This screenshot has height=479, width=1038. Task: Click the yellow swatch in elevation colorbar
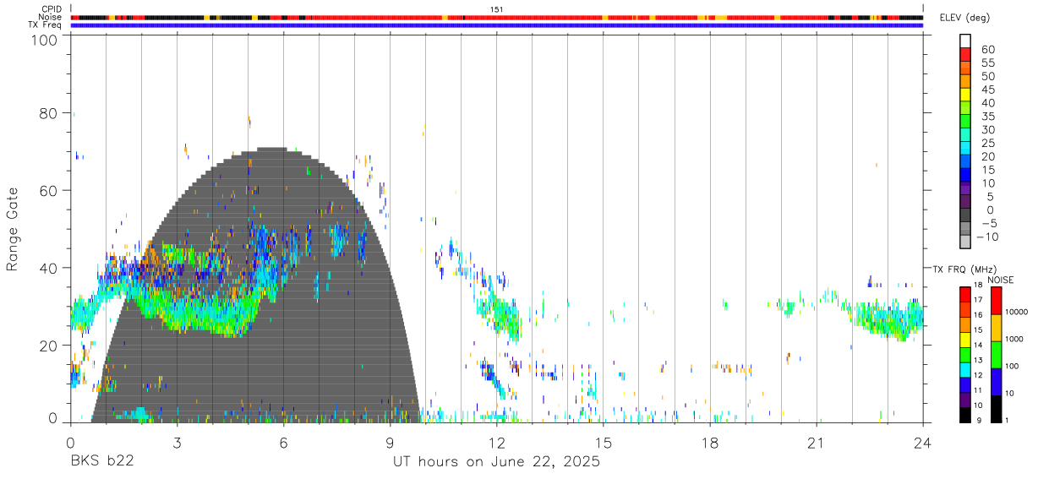point(966,95)
